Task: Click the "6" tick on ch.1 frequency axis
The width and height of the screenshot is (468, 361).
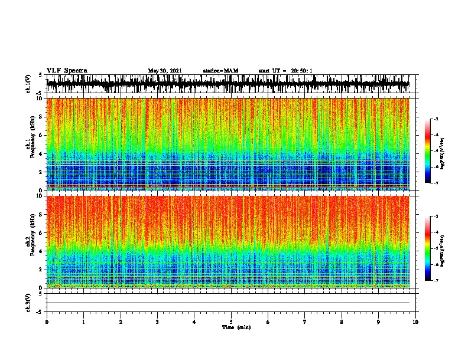Action: tap(41, 135)
